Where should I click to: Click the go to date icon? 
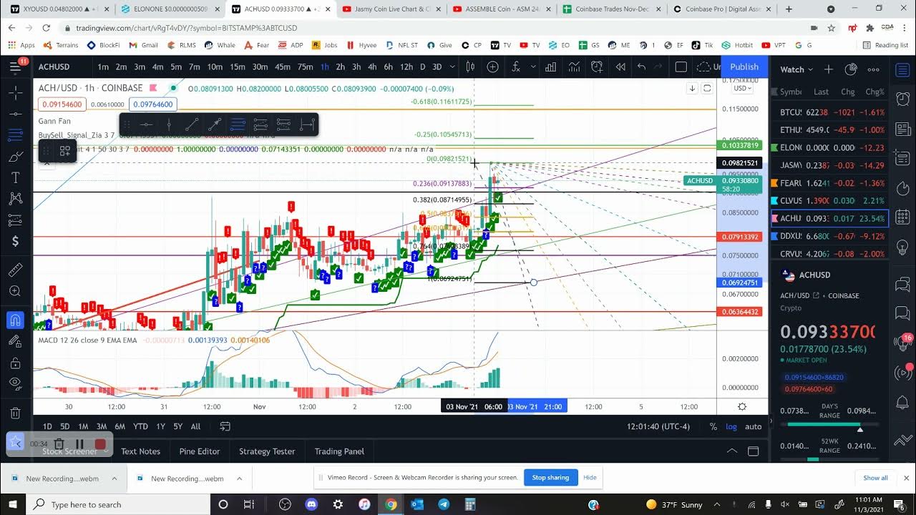tap(225, 426)
